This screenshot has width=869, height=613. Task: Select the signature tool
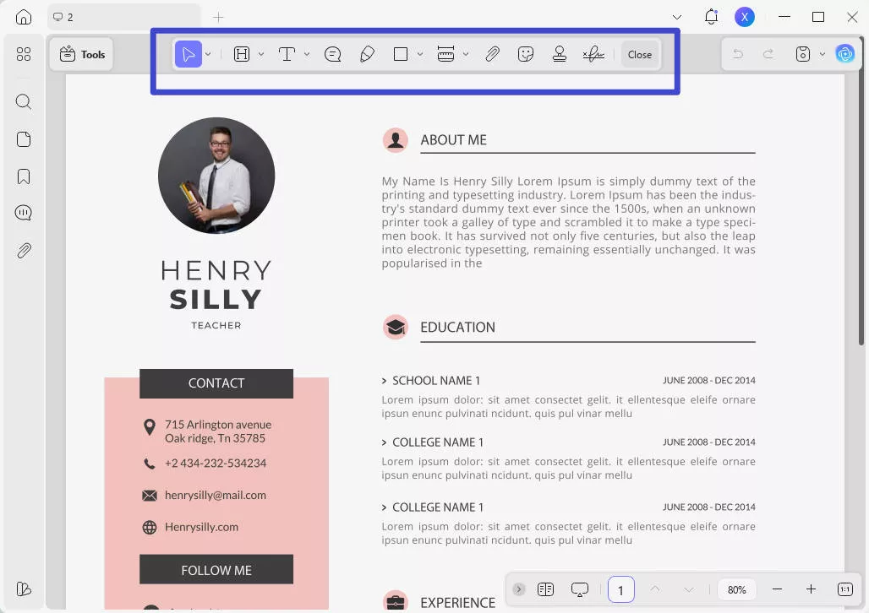(593, 54)
